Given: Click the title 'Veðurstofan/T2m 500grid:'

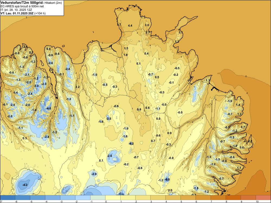Looking at the screenshot, I should tap(22, 3).
